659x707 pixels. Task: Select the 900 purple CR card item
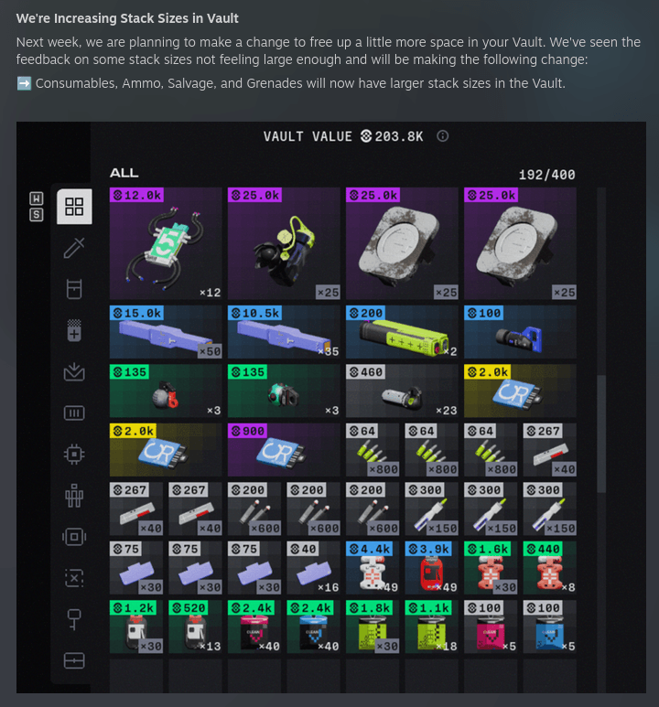point(284,450)
